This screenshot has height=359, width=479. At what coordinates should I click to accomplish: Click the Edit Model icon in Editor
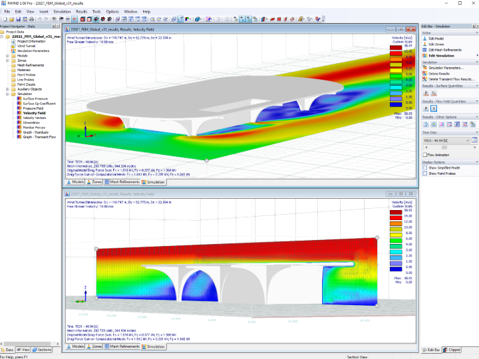[425, 39]
